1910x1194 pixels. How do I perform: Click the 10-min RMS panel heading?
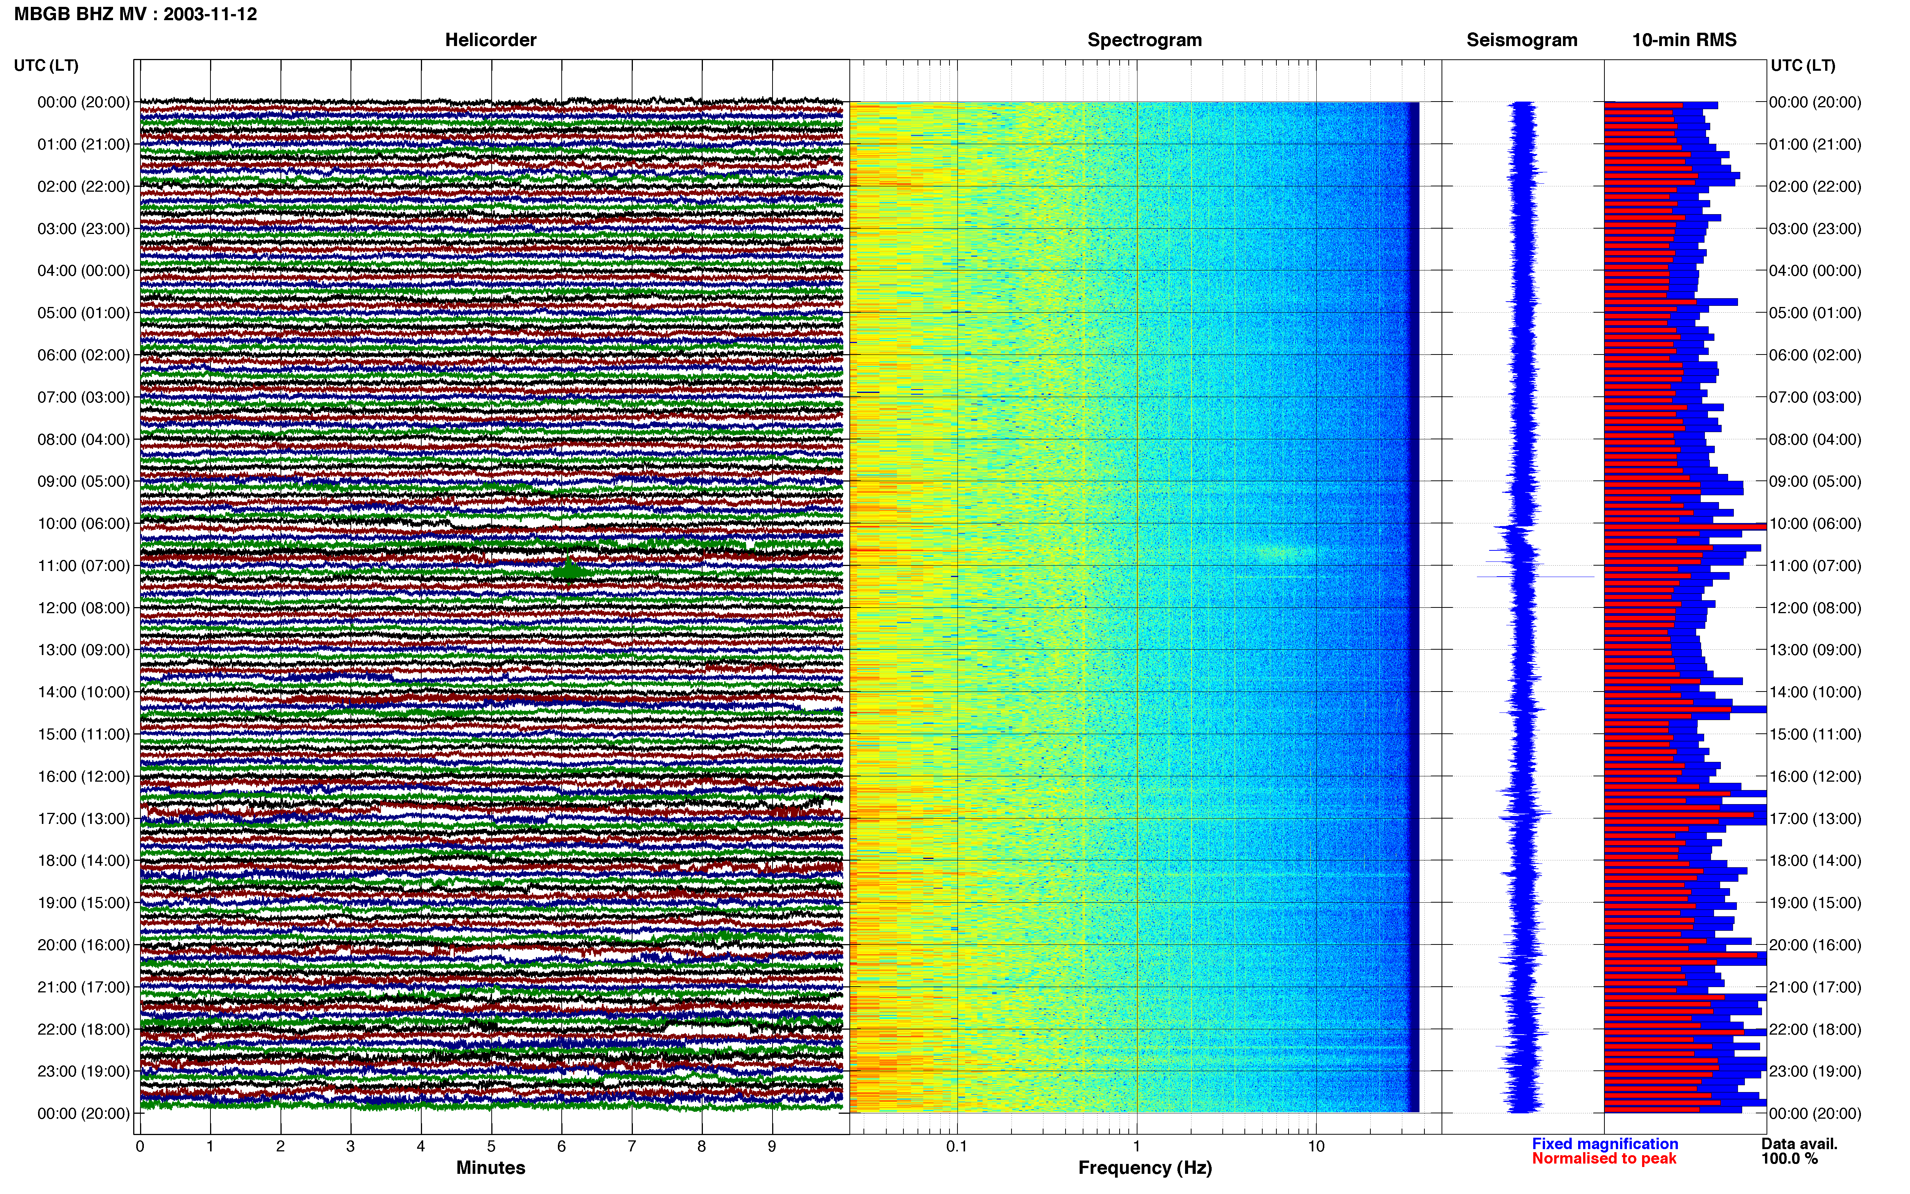click(1684, 40)
